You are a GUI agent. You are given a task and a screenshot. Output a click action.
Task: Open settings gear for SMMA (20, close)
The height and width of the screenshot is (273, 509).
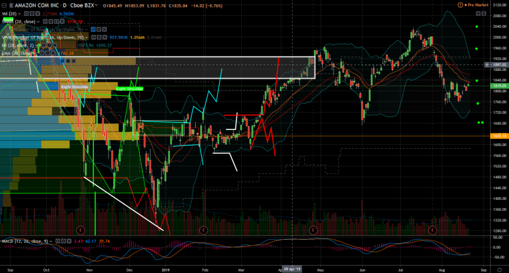point(51,22)
